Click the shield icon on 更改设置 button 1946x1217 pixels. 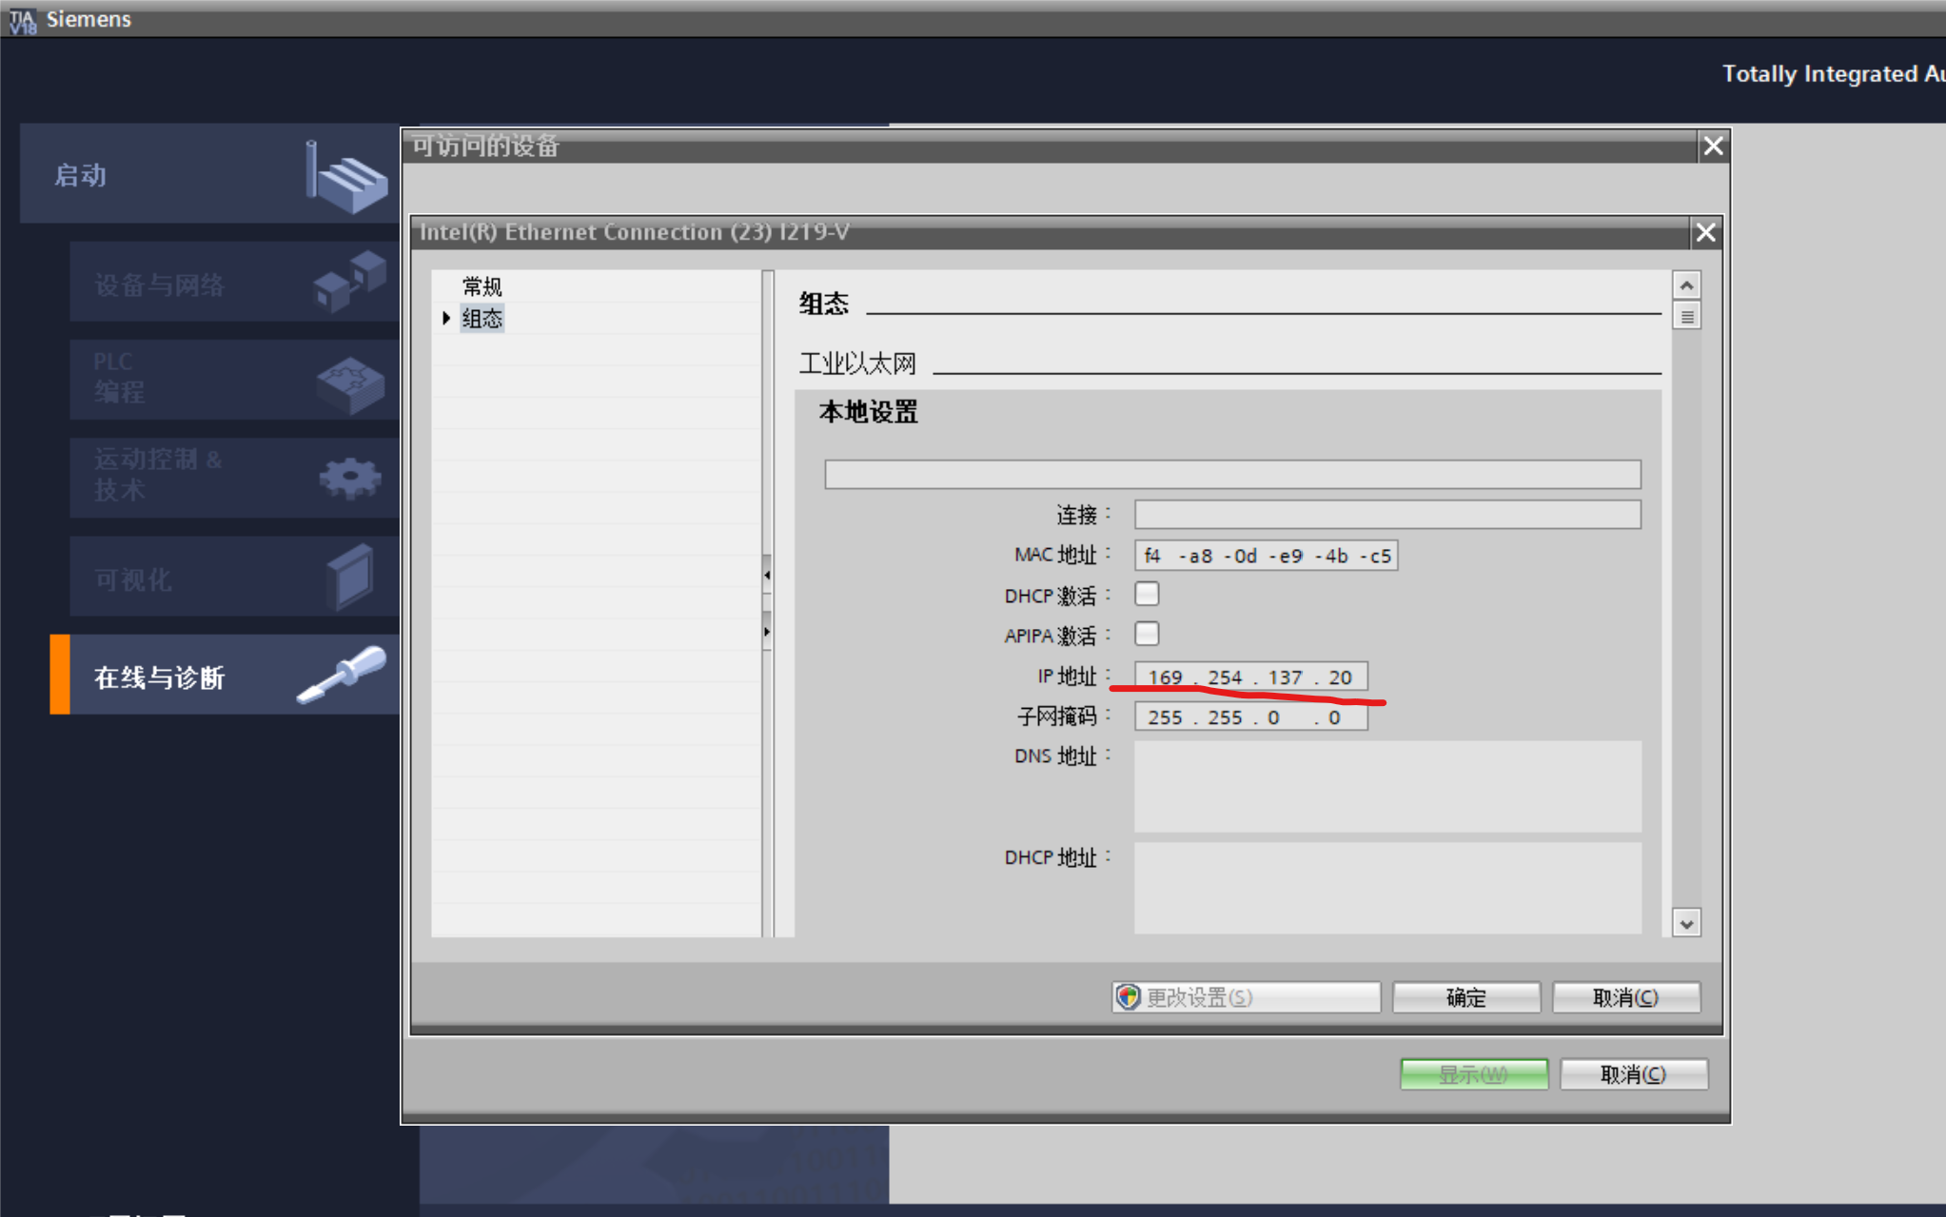1129,996
